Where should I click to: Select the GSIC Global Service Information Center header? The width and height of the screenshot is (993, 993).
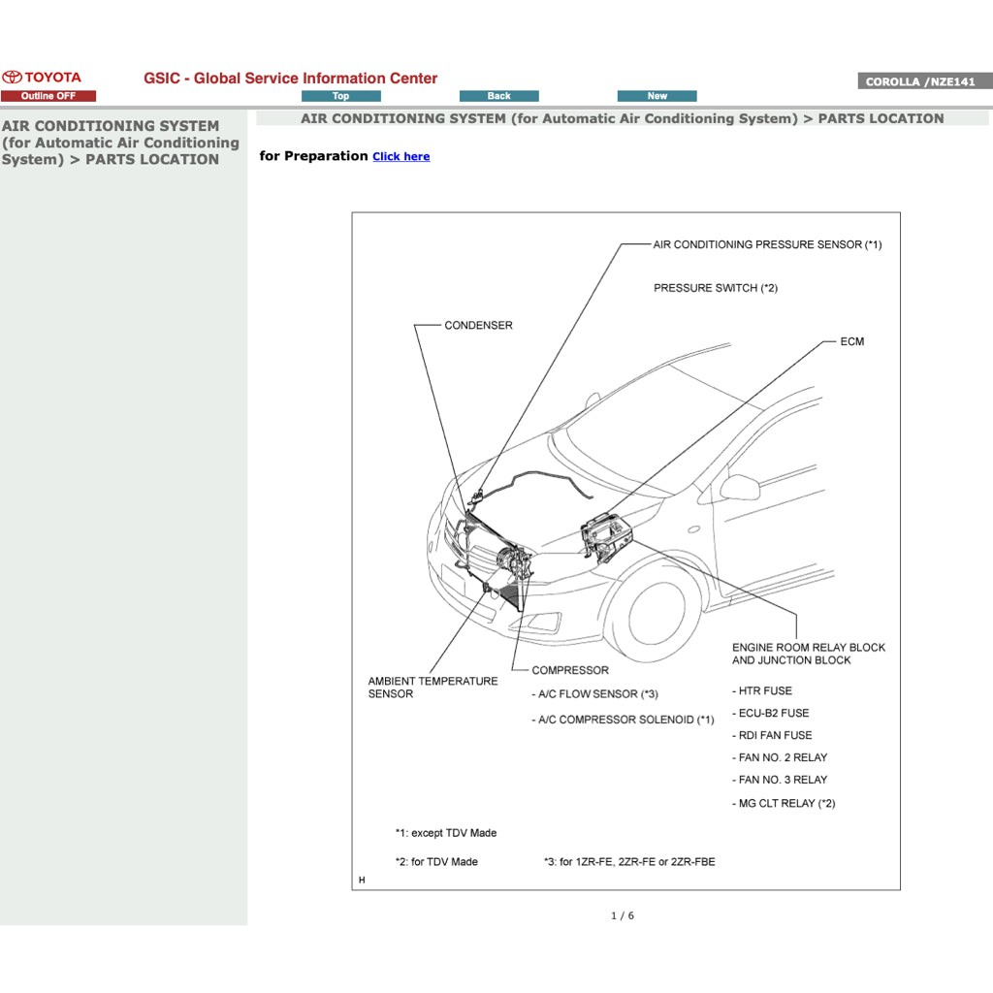(x=290, y=79)
